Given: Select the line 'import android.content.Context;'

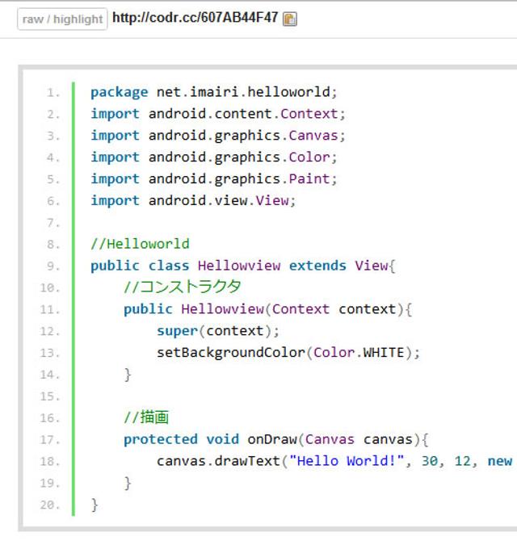Looking at the screenshot, I should 218,114.
